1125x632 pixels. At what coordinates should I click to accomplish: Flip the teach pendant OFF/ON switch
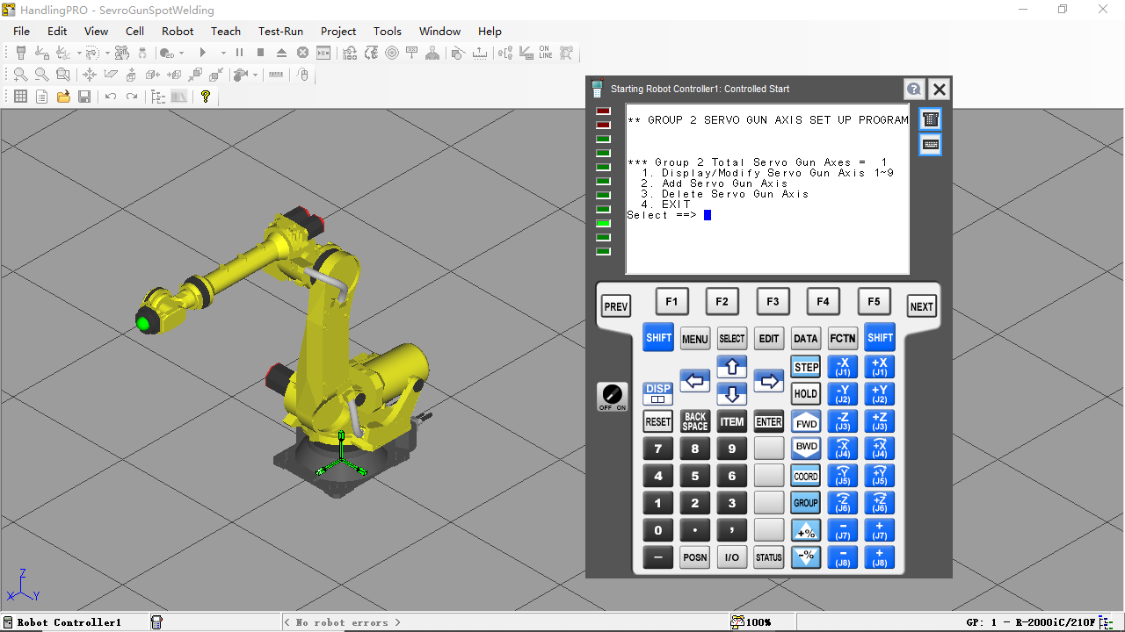613,397
